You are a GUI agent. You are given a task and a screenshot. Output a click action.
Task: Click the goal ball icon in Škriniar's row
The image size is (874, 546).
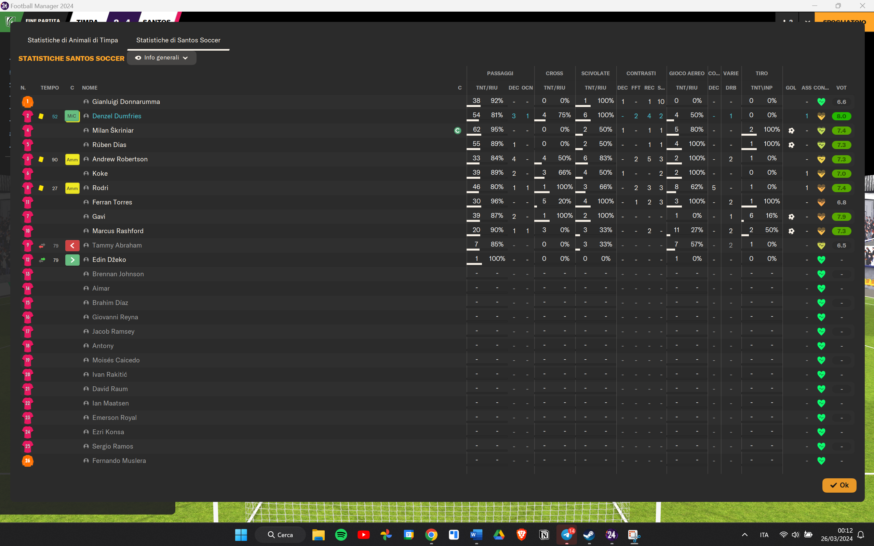pyautogui.click(x=791, y=131)
